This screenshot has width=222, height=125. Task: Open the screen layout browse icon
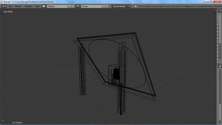[44, 6]
